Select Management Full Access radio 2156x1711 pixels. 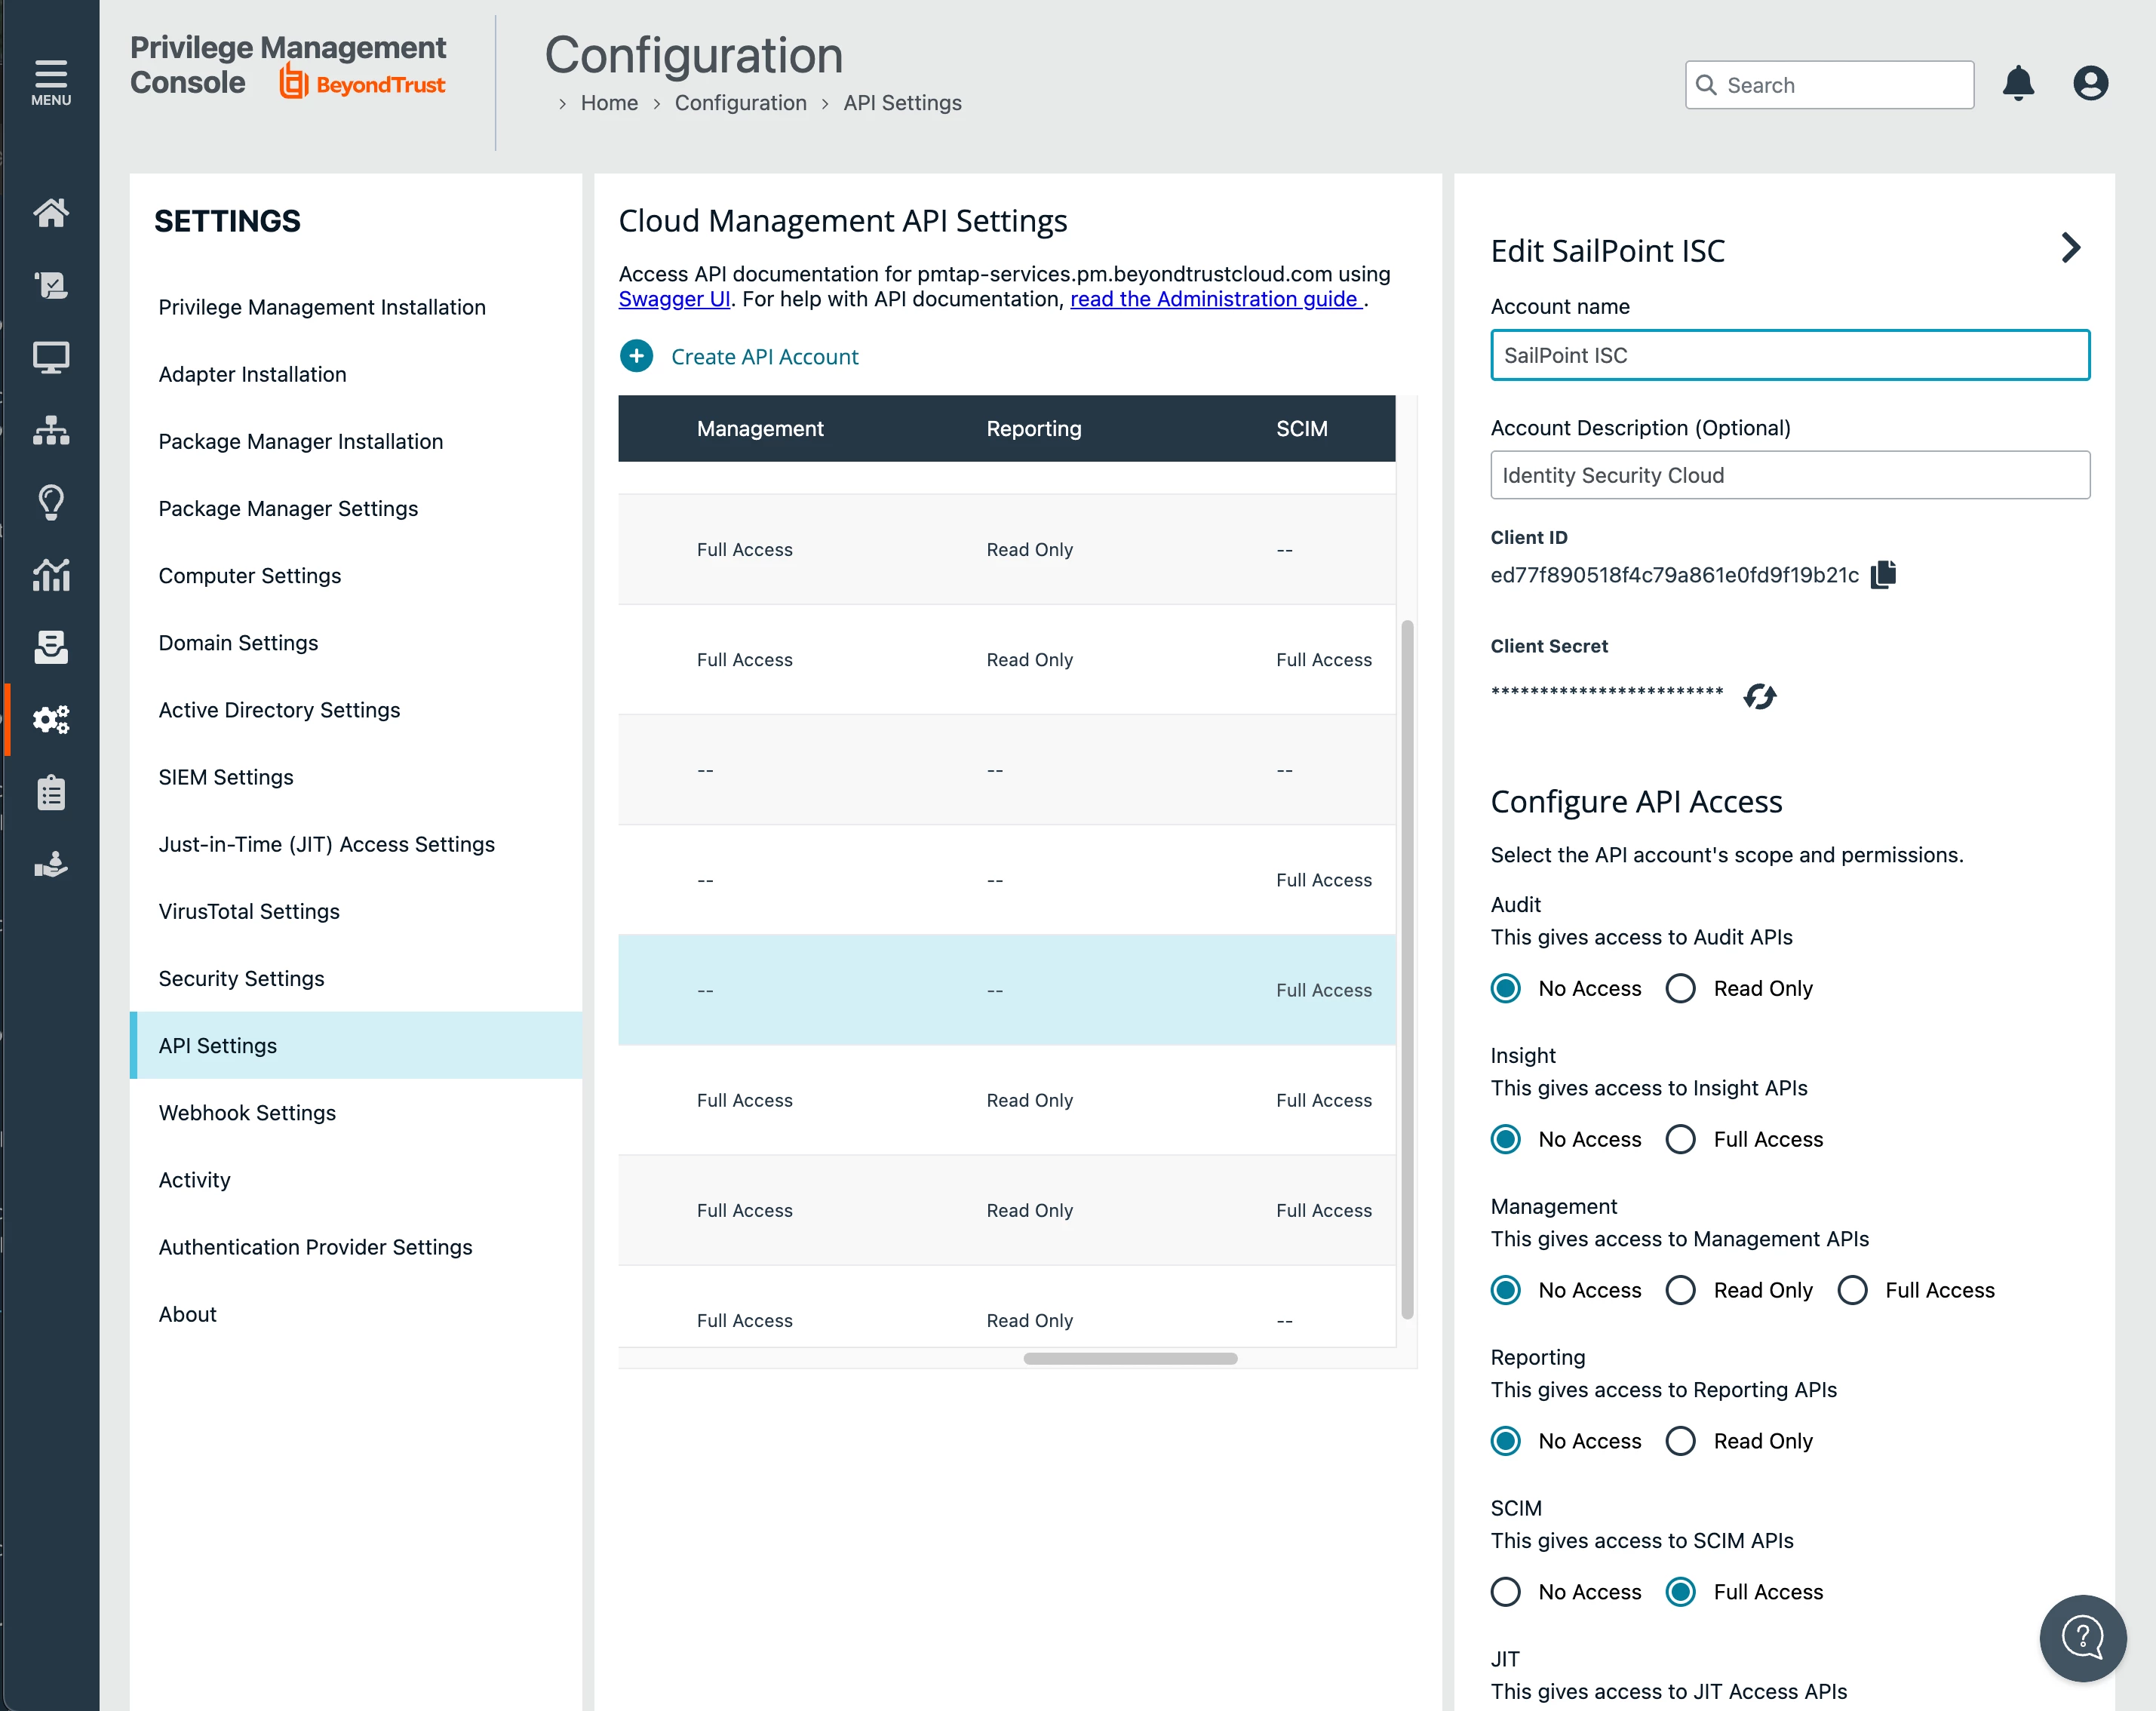(x=1853, y=1290)
